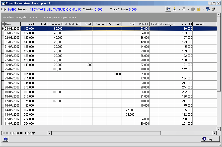Open the Trânsito 0,000 link
222x147 pixels.
(x=99, y=10)
